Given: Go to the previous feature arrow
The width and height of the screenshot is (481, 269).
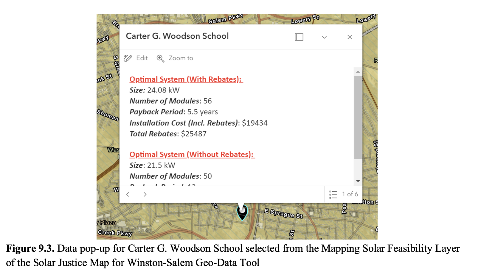Looking at the screenshot, I should 128,194.
